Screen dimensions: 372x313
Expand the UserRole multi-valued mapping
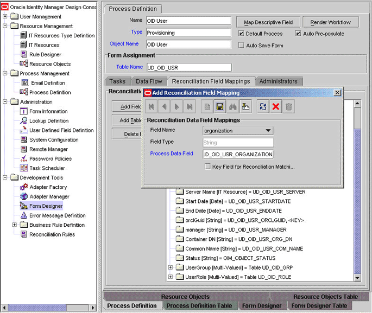coord(171,277)
